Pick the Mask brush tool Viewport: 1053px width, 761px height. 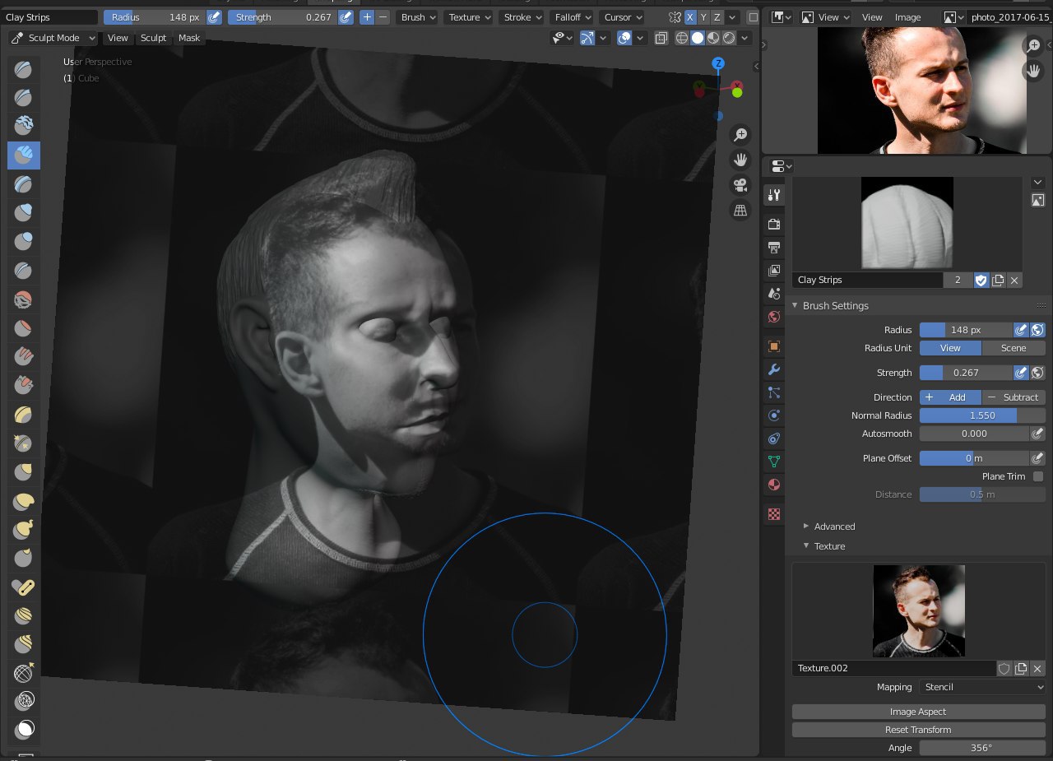[25, 729]
